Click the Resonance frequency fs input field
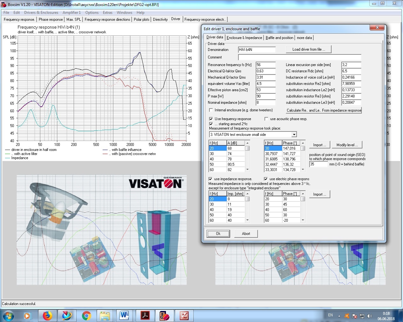Screen dimensions: 403x322 pyautogui.click(x=265, y=65)
